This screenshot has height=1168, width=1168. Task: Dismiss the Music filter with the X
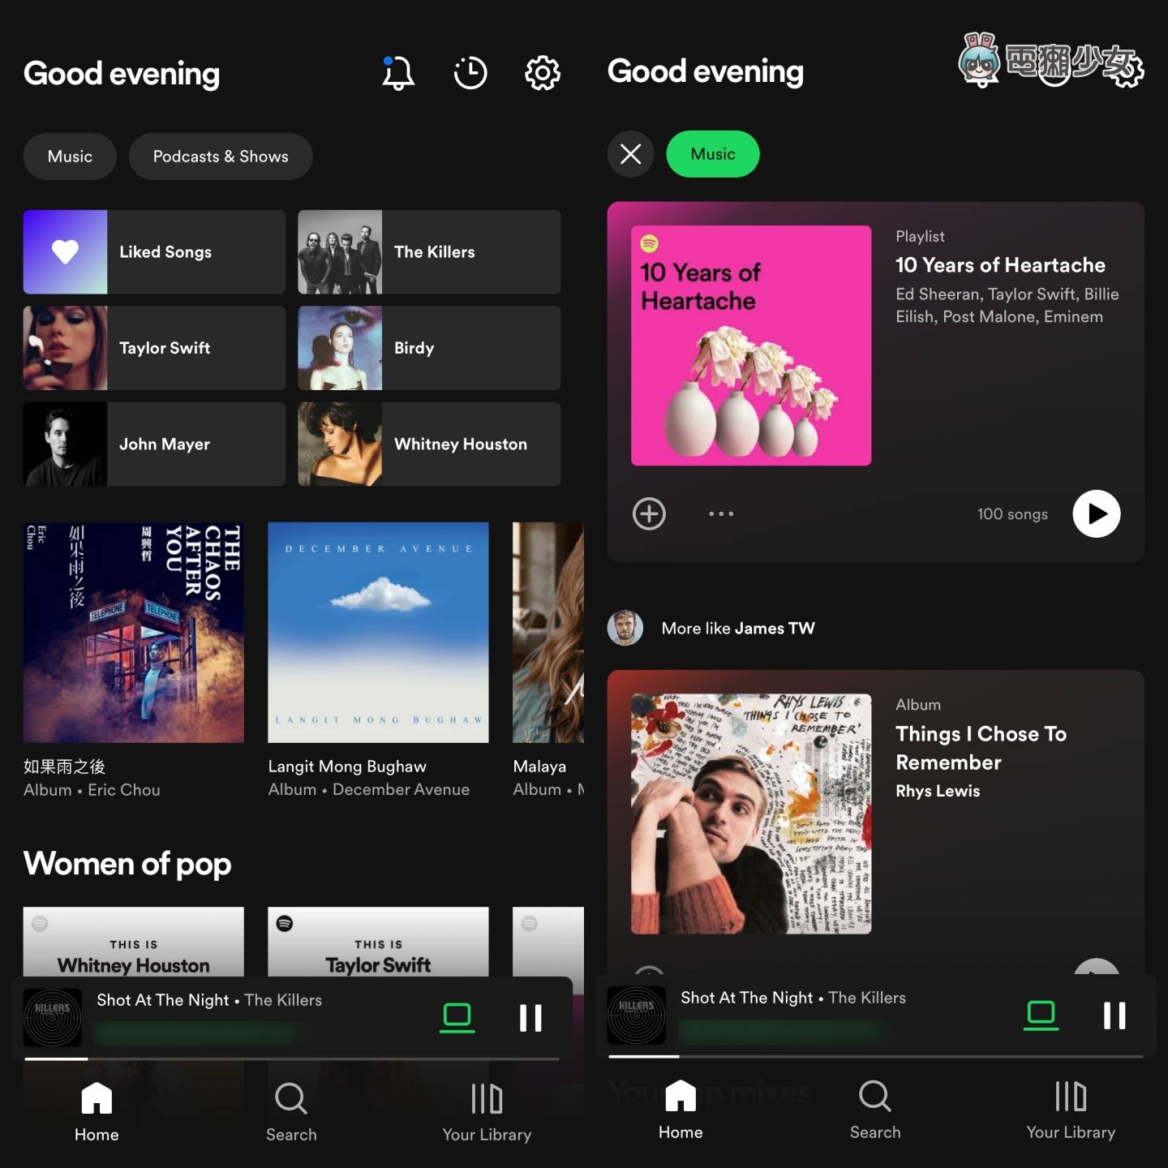click(x=631, y=154)
